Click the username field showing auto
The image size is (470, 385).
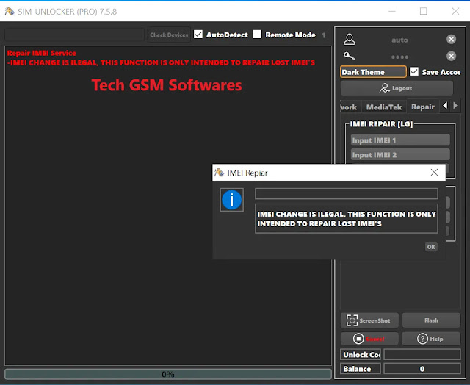point(399,40)
